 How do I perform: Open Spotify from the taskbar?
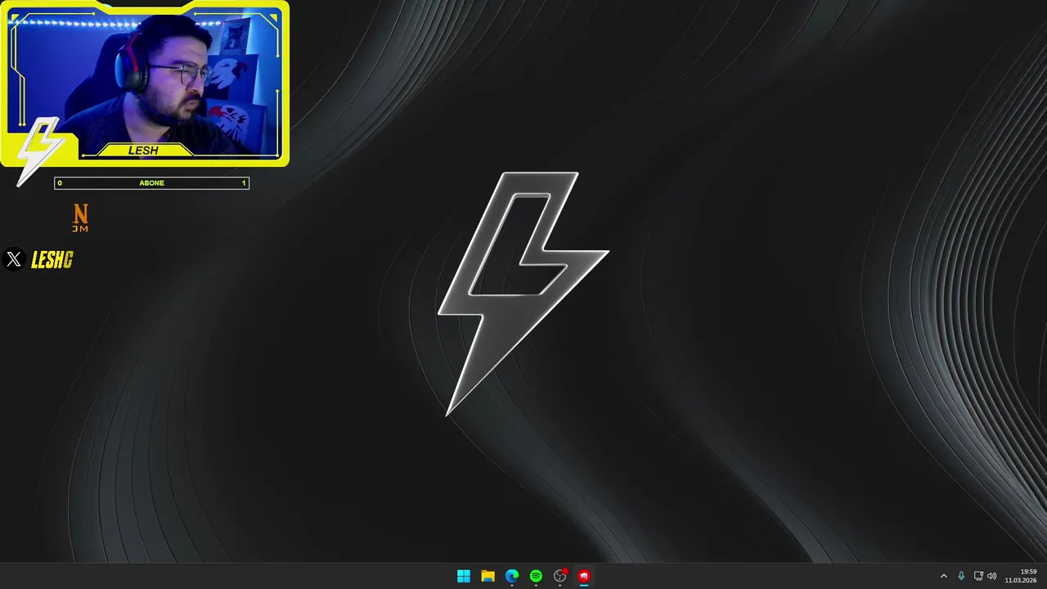pos(536,576)
